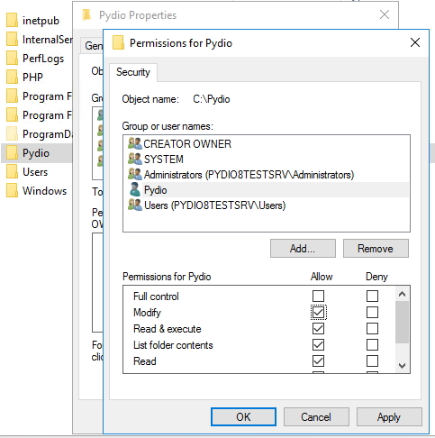Select the PHP folder icon
435x438 pixels.
coord(12,78)
